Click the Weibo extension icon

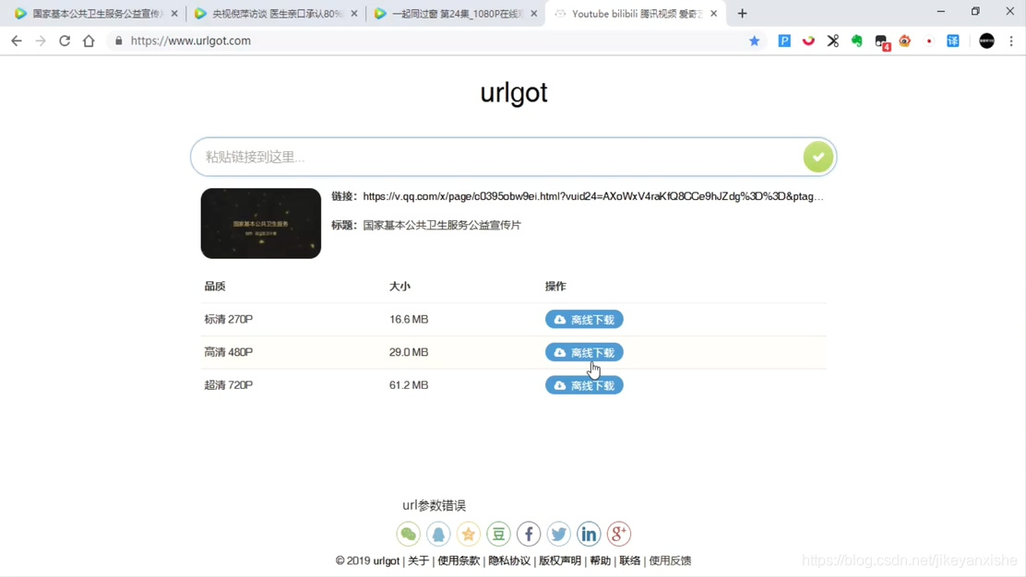point(905,41)
